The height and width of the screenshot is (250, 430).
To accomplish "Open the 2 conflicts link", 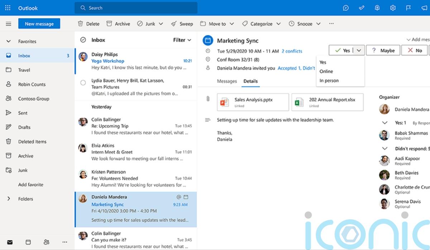I will (292, 51).
